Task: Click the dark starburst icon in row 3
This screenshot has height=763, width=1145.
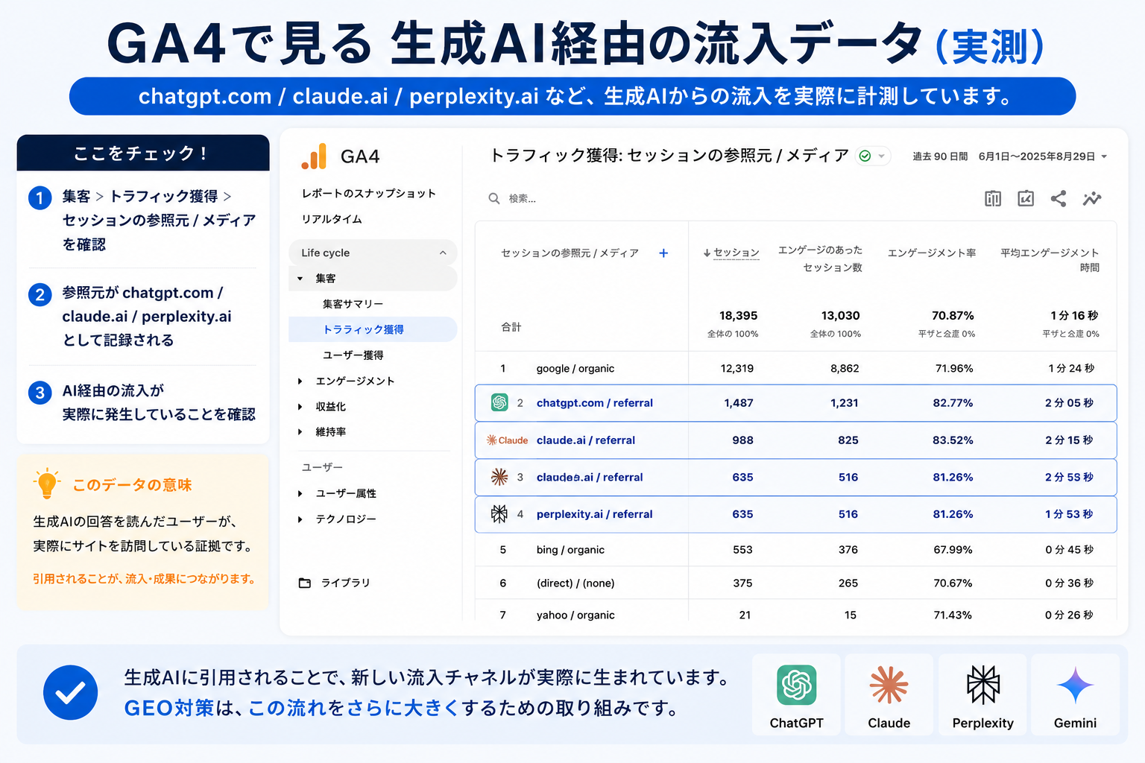Action: pos(499,477)
